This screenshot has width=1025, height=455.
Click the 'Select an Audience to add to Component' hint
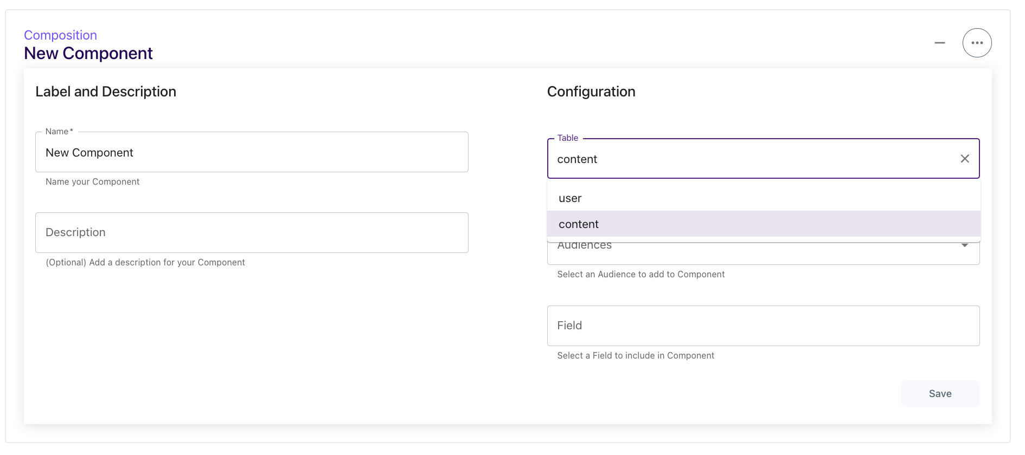point(641,275)
